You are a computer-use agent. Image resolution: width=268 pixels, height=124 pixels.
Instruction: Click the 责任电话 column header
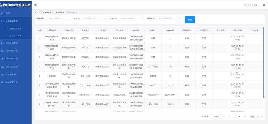point(170,30)
